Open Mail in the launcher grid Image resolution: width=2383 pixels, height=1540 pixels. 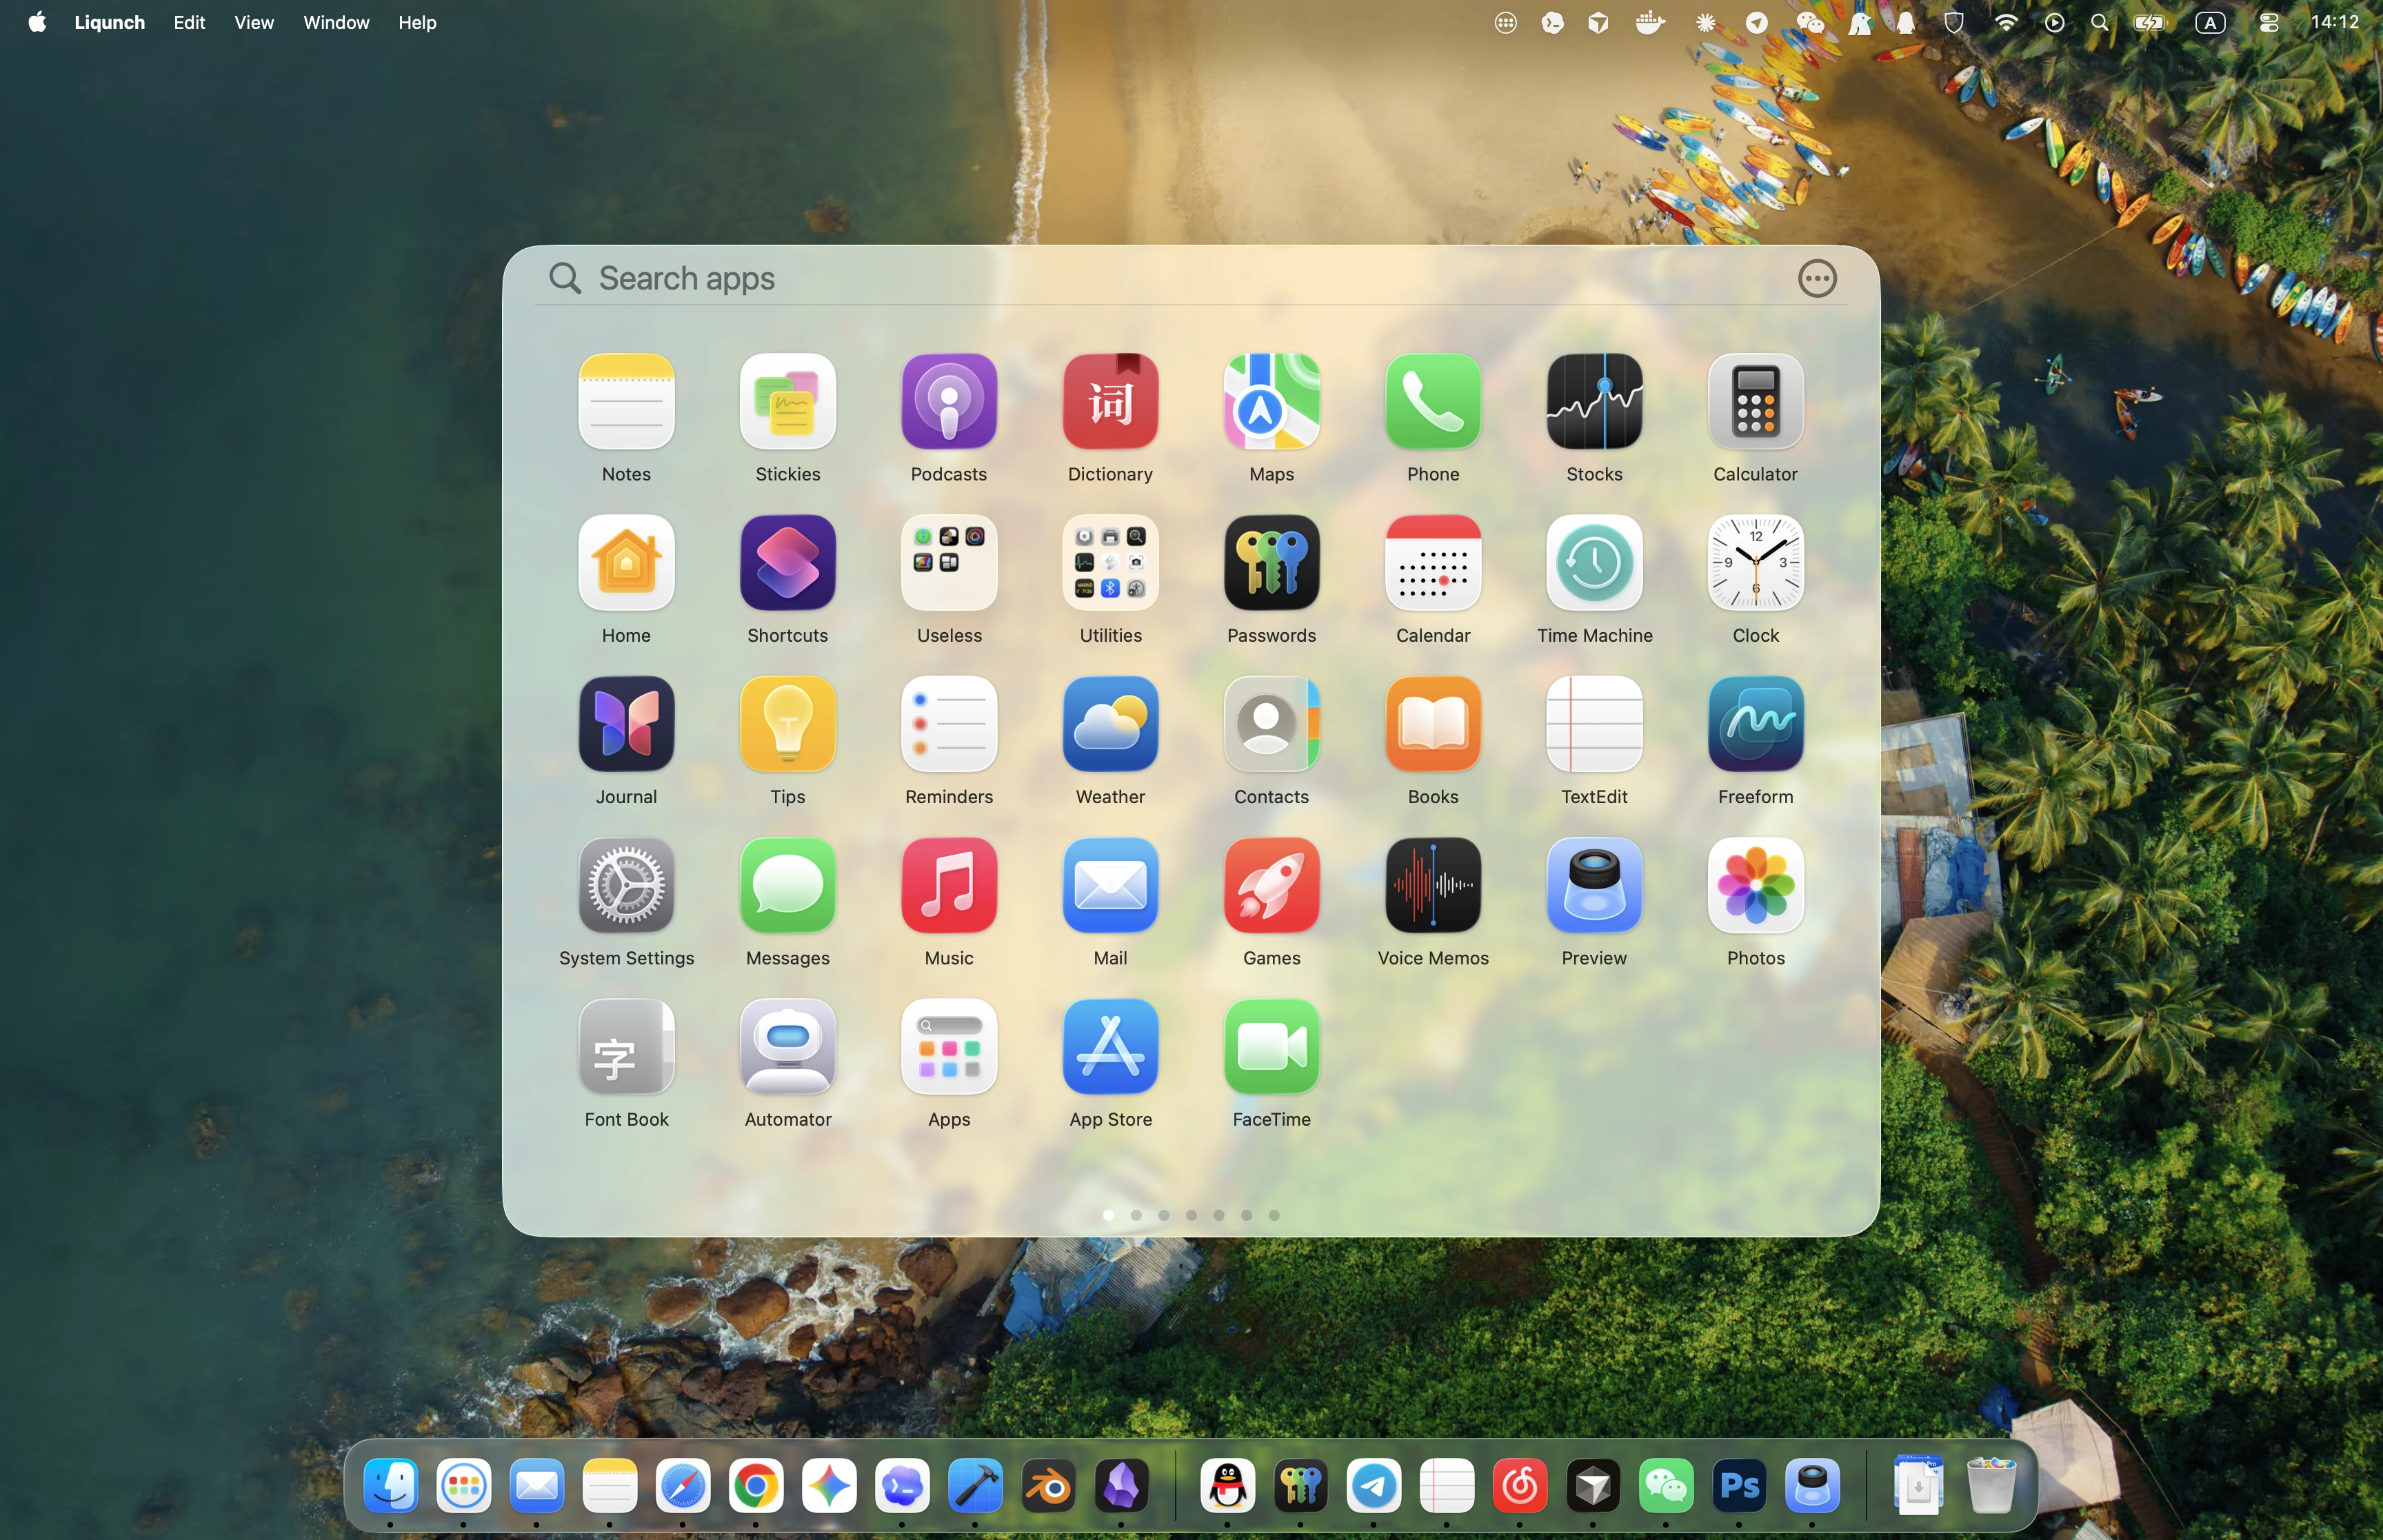pyautogui.click(x=1110, y=886)
